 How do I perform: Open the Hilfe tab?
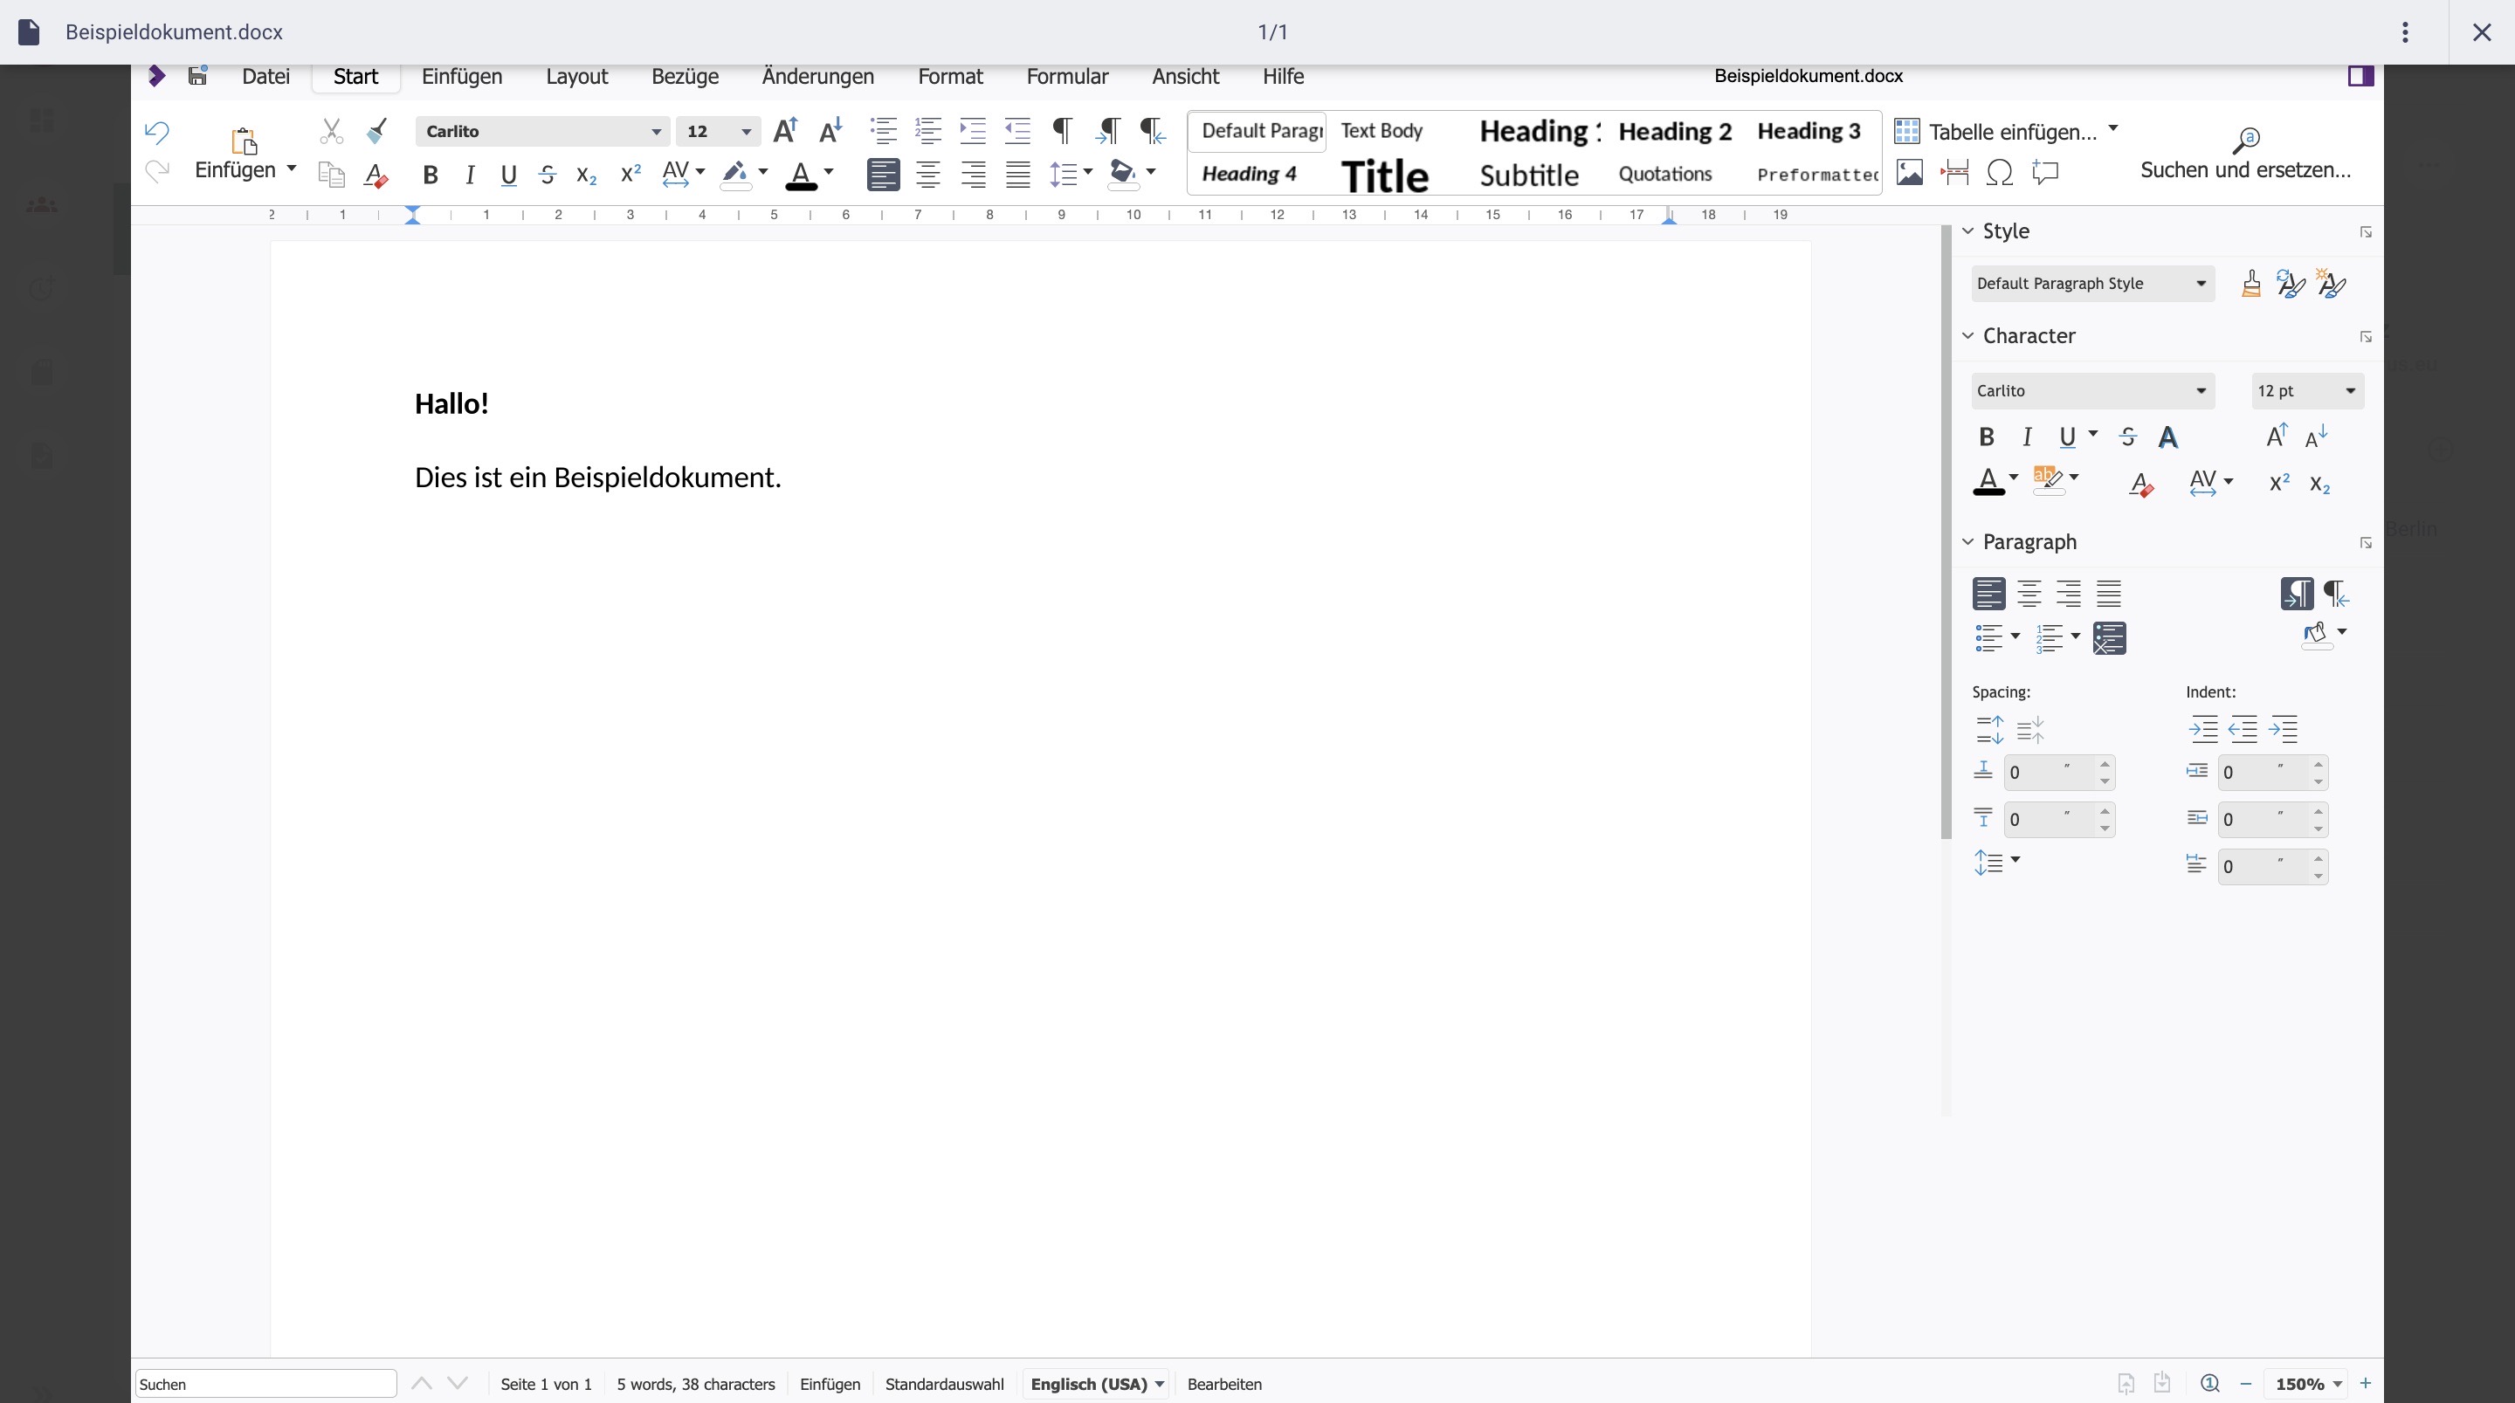click(x=1283, y=76)
